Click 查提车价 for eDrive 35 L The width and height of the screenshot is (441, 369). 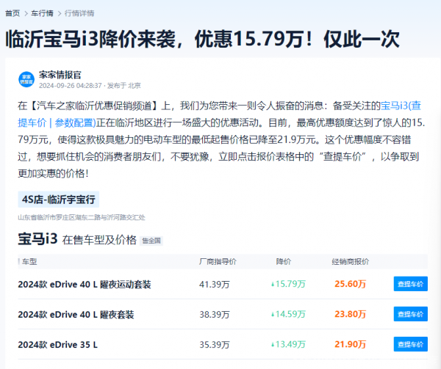tap(410, 344)
